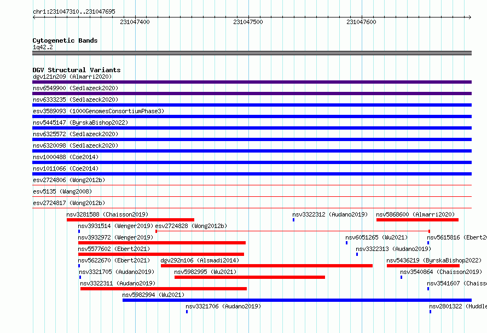Click the 1q42.2 cytogenetic band bar
Viewport: 487px width, 333px height.
coord(252,53)
